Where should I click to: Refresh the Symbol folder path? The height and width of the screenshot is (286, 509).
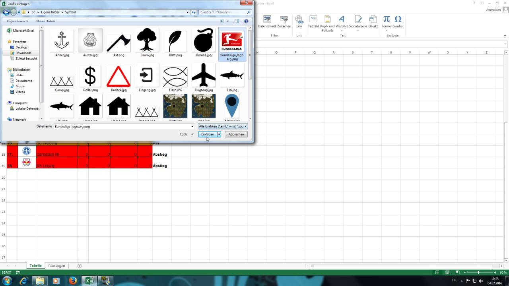194,12
